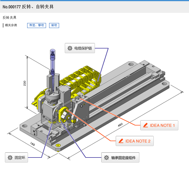Click the 反转夹具 subtitle text
Screen dimensions: 189x169
[9, 18]
